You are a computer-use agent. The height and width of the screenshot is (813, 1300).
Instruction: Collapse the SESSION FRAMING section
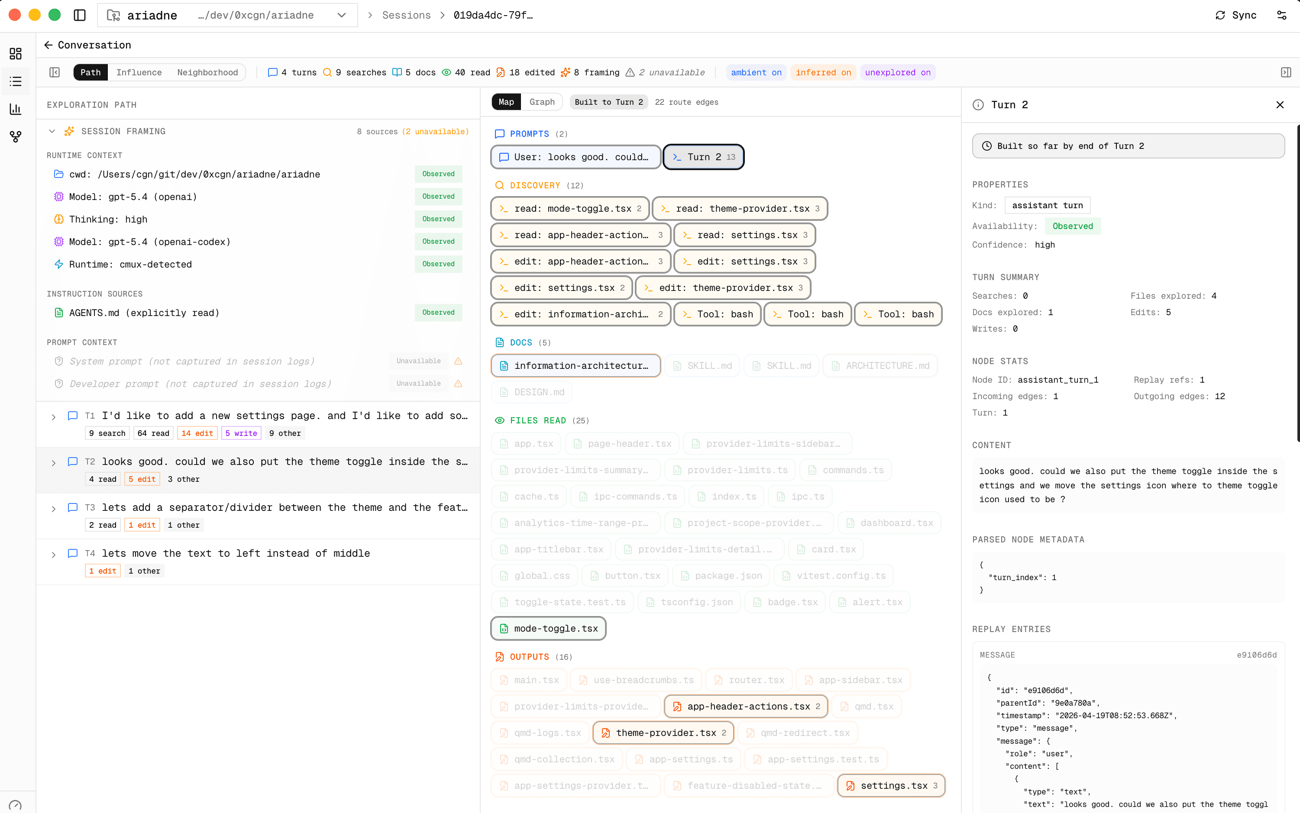click(x=52, y=131)
